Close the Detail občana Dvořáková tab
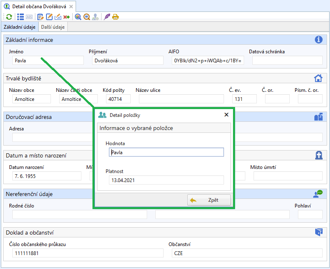This screenshot has width=330, height=269. (x=71, y=7)
